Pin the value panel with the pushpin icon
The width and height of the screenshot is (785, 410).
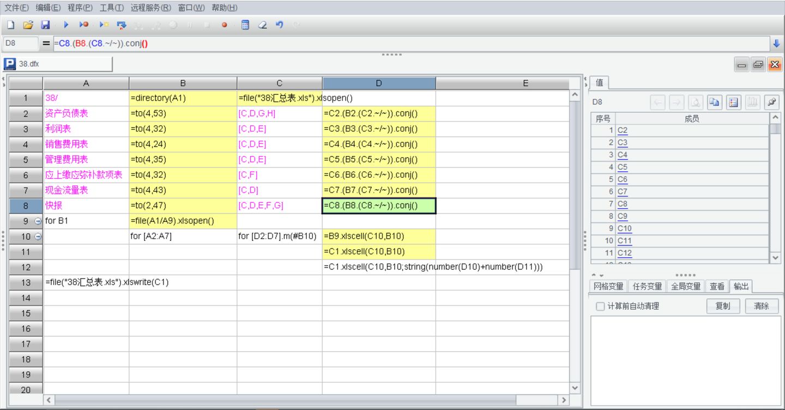click(x=772, y=102)
